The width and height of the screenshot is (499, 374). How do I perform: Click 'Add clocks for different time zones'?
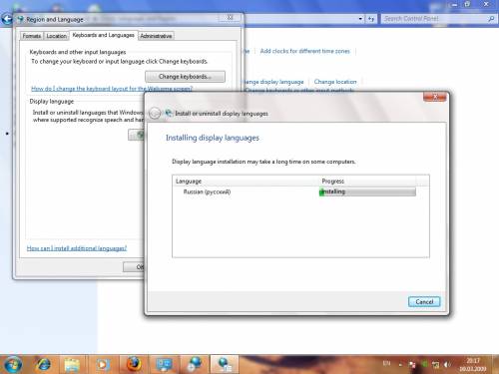coord(305,51)
